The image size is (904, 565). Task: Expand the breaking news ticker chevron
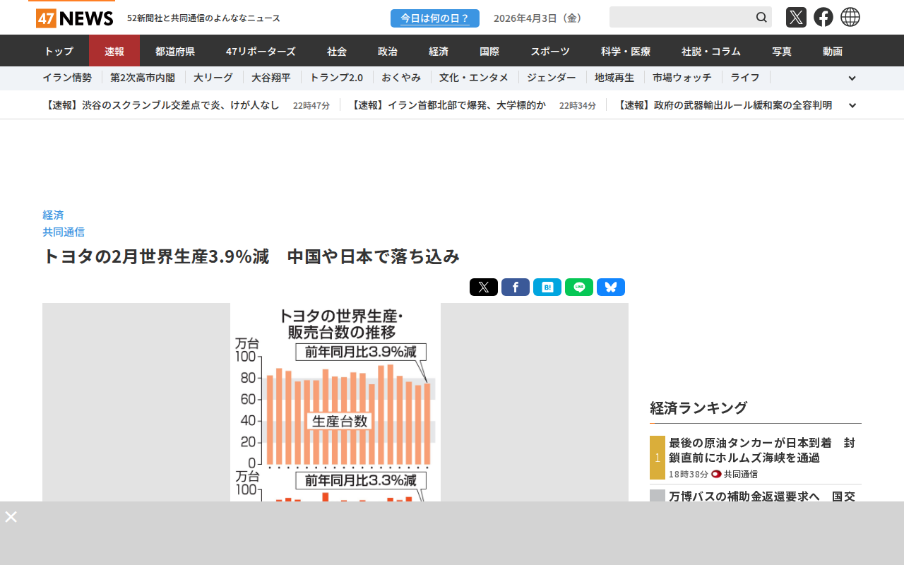click(x=852, y=105)
